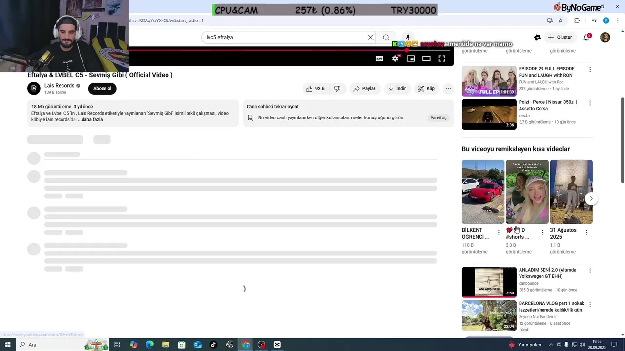Bookmark page with star icon

point(561,20)
